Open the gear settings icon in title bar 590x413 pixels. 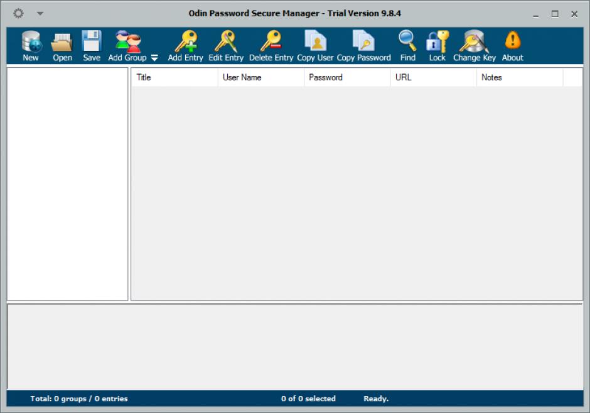tap(18, 14)
